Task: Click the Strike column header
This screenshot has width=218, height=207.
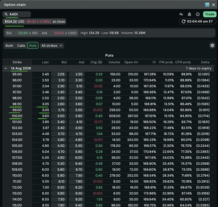Action: click(x=17, y=62)
